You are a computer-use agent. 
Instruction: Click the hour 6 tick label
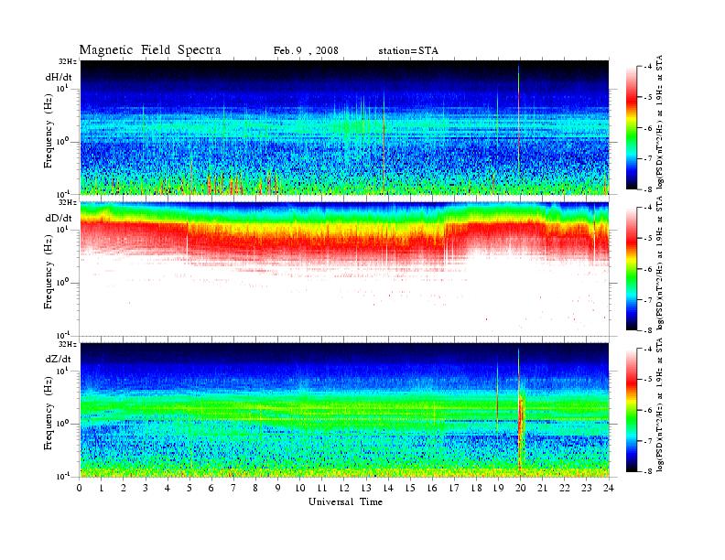click(211, 489)
